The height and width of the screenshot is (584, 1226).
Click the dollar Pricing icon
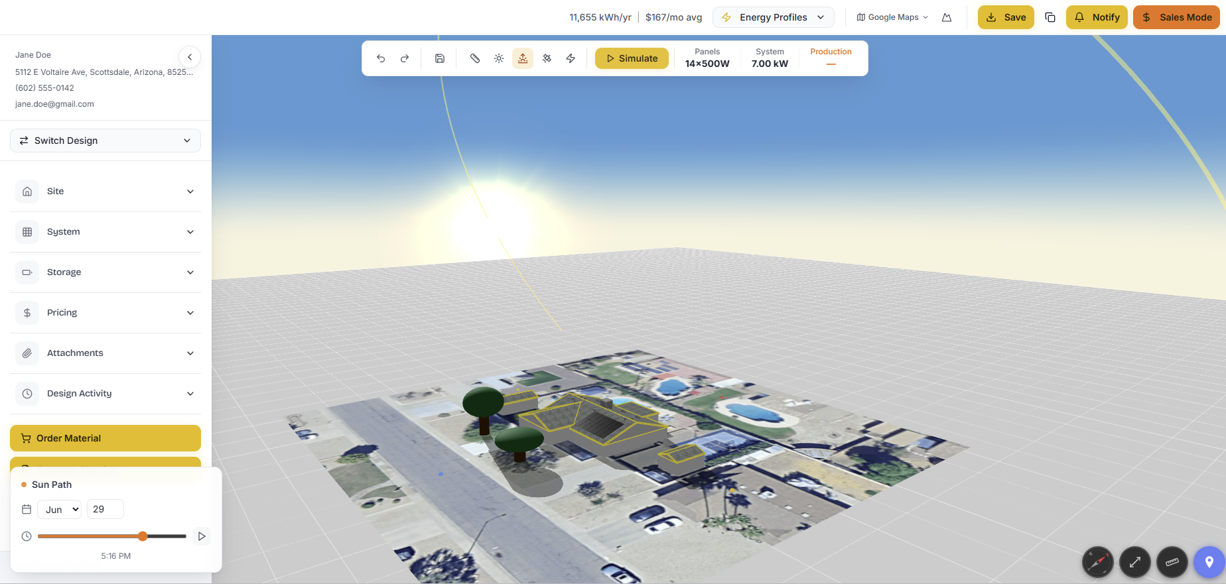[27, 313]
